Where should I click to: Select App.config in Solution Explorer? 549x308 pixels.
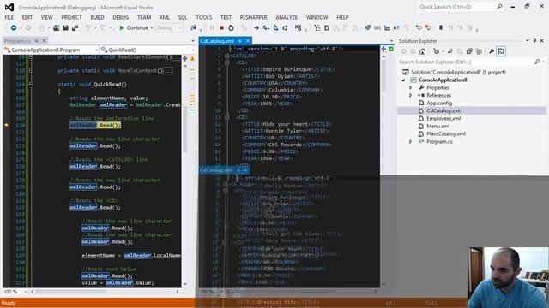coord(439,103)
